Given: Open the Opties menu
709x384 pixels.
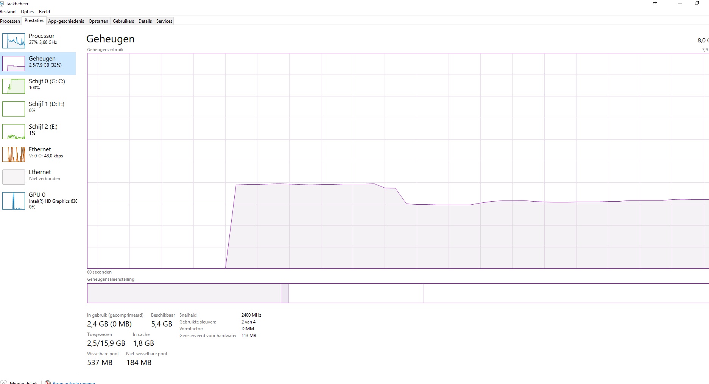Looking at the screenshot, I should tap(27, 12).
